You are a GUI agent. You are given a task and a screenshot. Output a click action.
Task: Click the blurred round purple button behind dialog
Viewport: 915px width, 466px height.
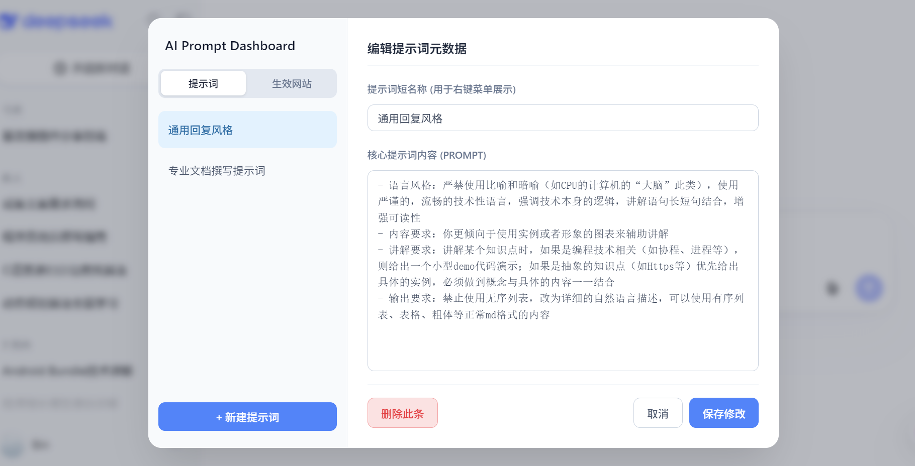[869, 288]
